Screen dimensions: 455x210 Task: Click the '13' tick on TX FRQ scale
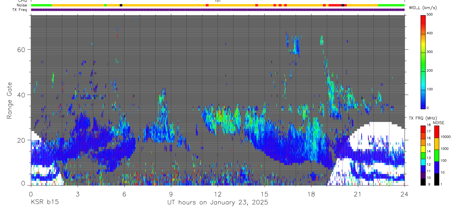pos(429,158)
